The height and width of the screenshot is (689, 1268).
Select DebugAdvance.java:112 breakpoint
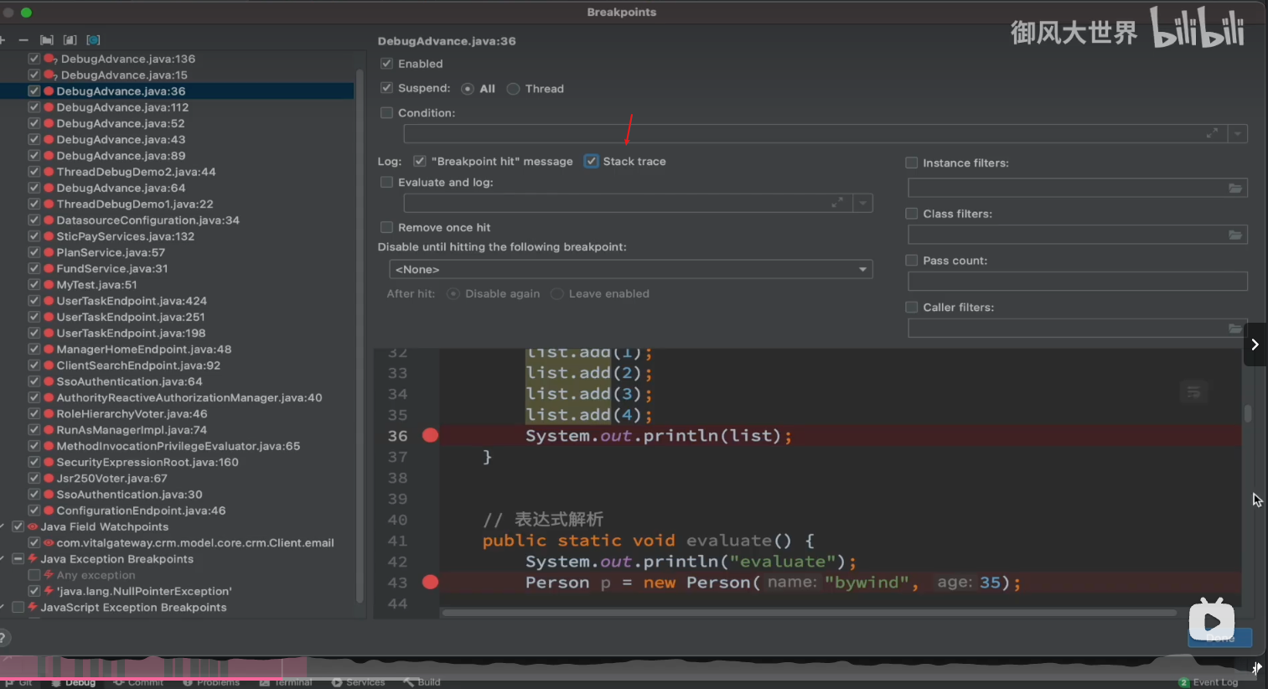click(122, 107)
